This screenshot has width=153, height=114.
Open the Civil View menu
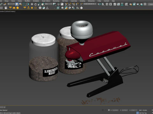coord(65,1)
